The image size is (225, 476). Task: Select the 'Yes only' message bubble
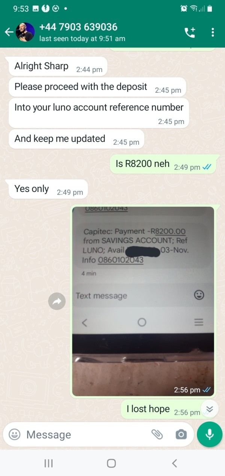tap(48, 189)
